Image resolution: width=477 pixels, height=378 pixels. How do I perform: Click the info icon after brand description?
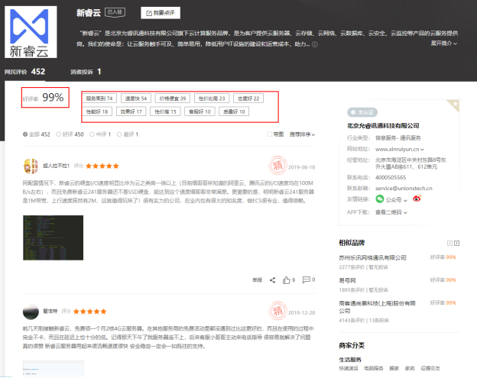(x=315, y=44)
